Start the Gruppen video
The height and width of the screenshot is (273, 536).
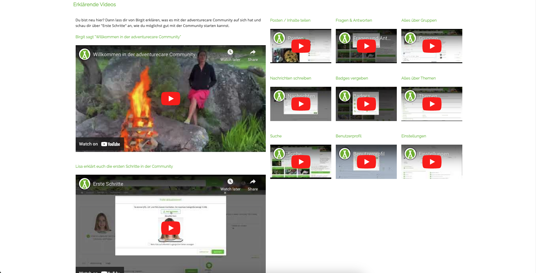click(x=432, y=46)
